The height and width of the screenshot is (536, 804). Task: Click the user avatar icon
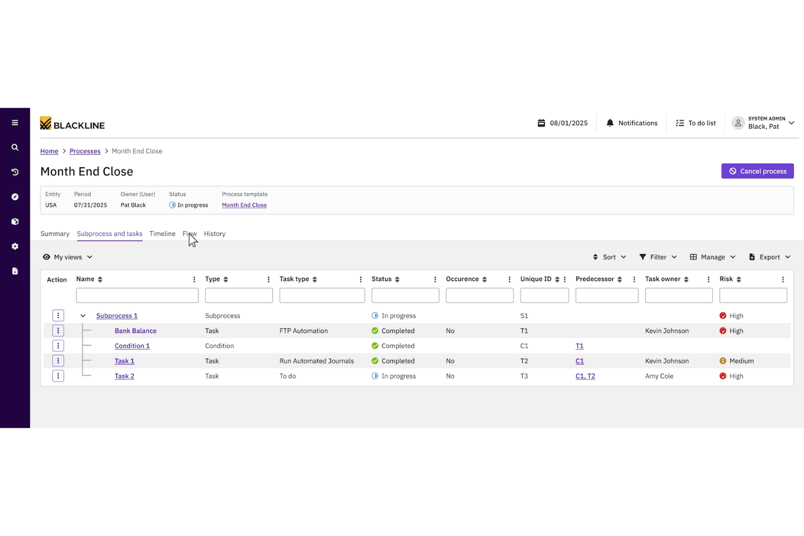pos(738,123)
